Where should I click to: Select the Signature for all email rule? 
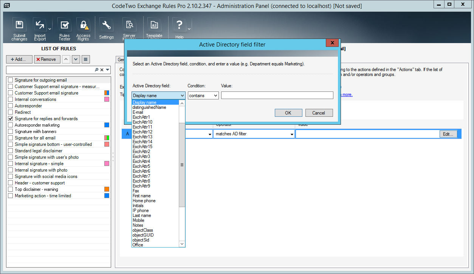click(35, 138)
